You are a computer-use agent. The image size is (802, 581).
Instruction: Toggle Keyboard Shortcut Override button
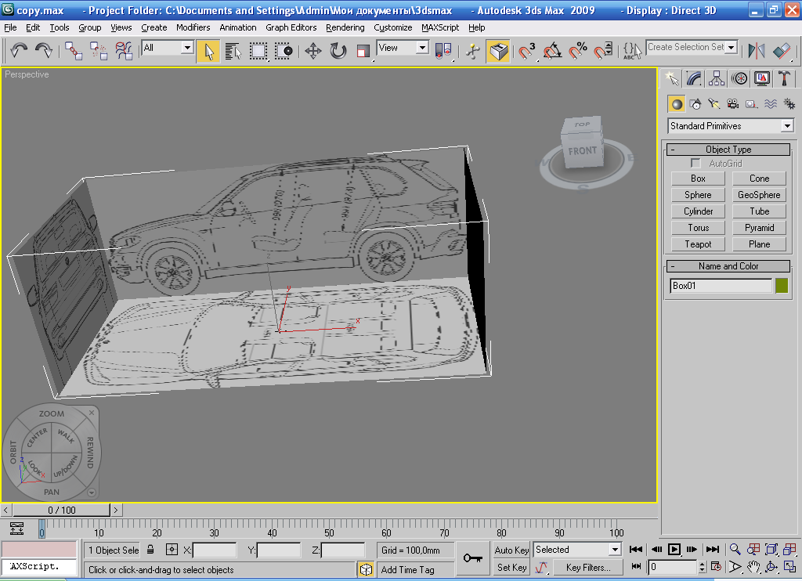coord(498,51)
